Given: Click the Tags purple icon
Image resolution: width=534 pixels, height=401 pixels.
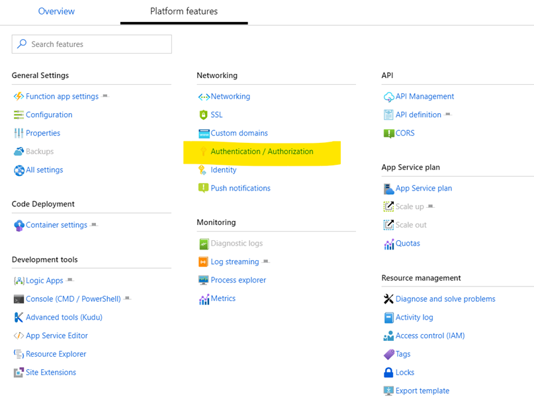Looking at the screenshot, I should pyautogui.click(x=388, y=355).
